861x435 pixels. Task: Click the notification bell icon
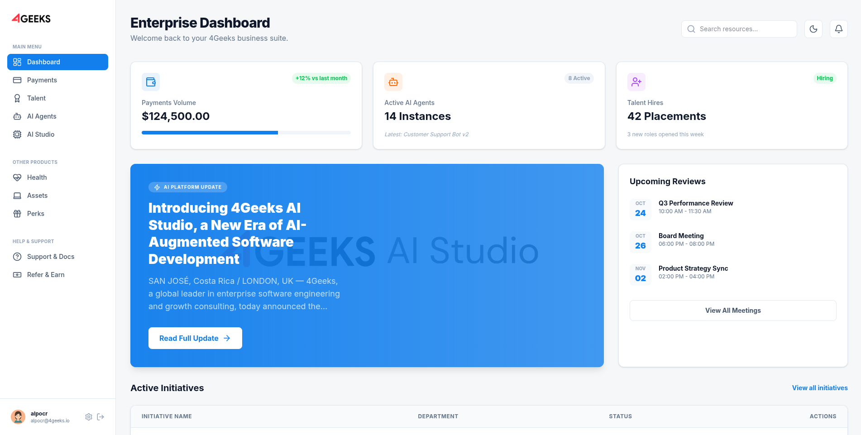click(x=838, y=29)
